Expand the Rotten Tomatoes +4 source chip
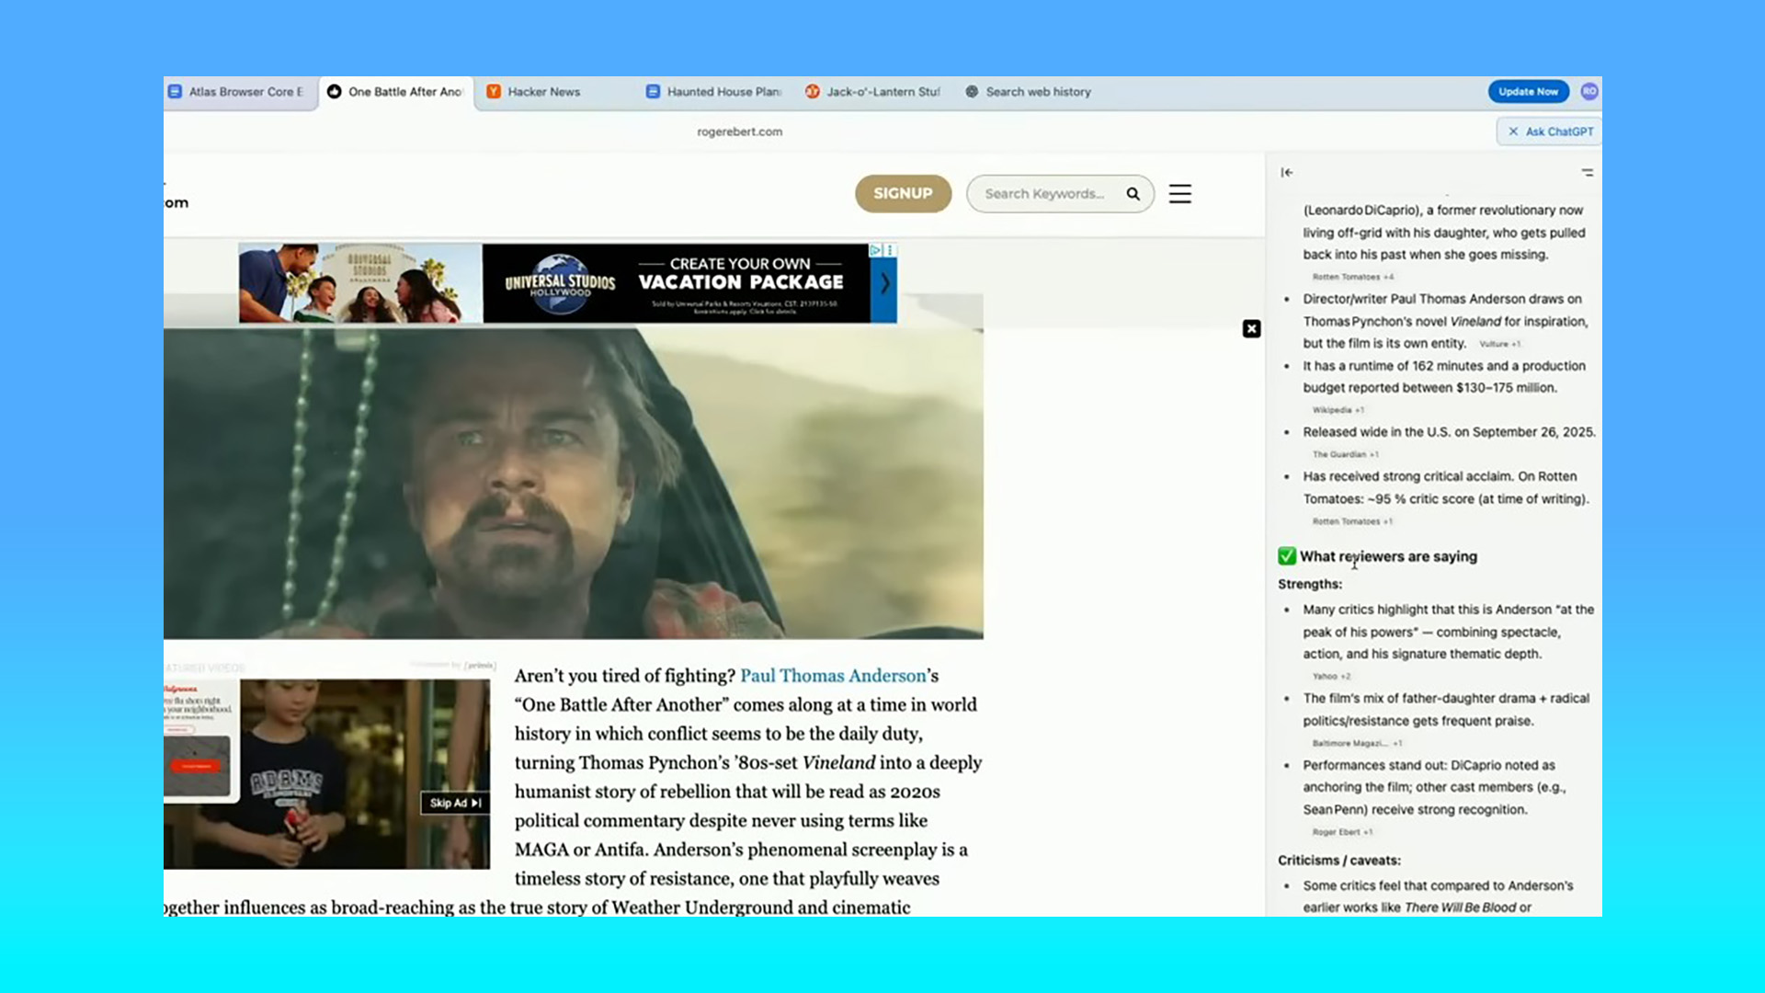The image size is (1765, 993). tap(1352, 277)
